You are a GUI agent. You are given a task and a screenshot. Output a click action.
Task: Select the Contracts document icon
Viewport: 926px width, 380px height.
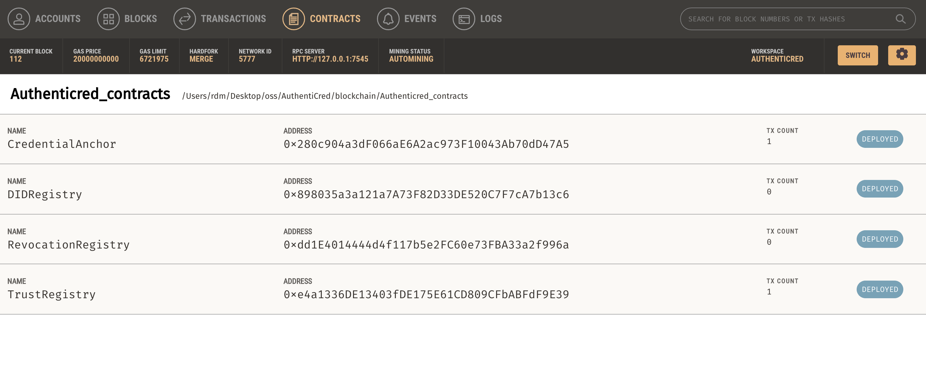point(294,19)
